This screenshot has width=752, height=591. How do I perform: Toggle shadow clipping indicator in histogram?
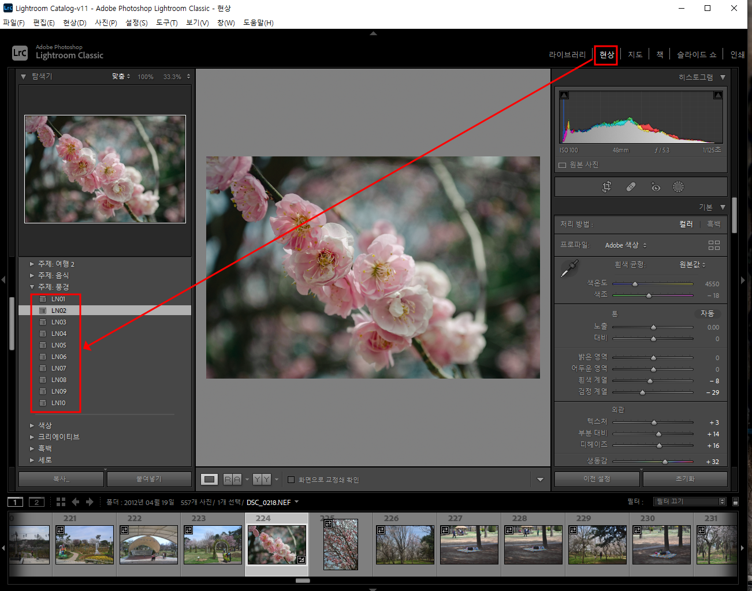pyautogui.click(x=564, y=95)
